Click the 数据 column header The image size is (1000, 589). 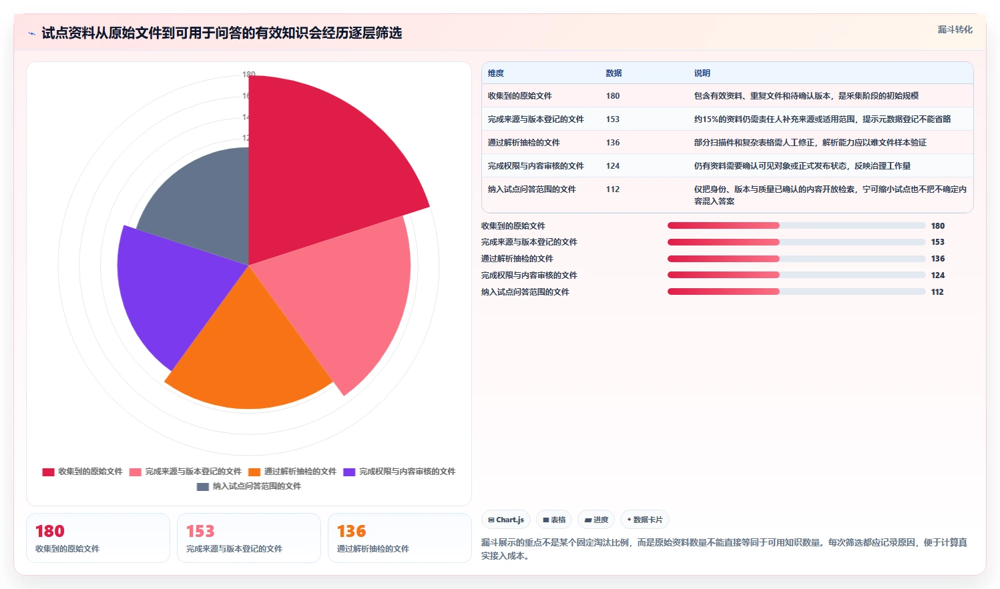point(613,73)
